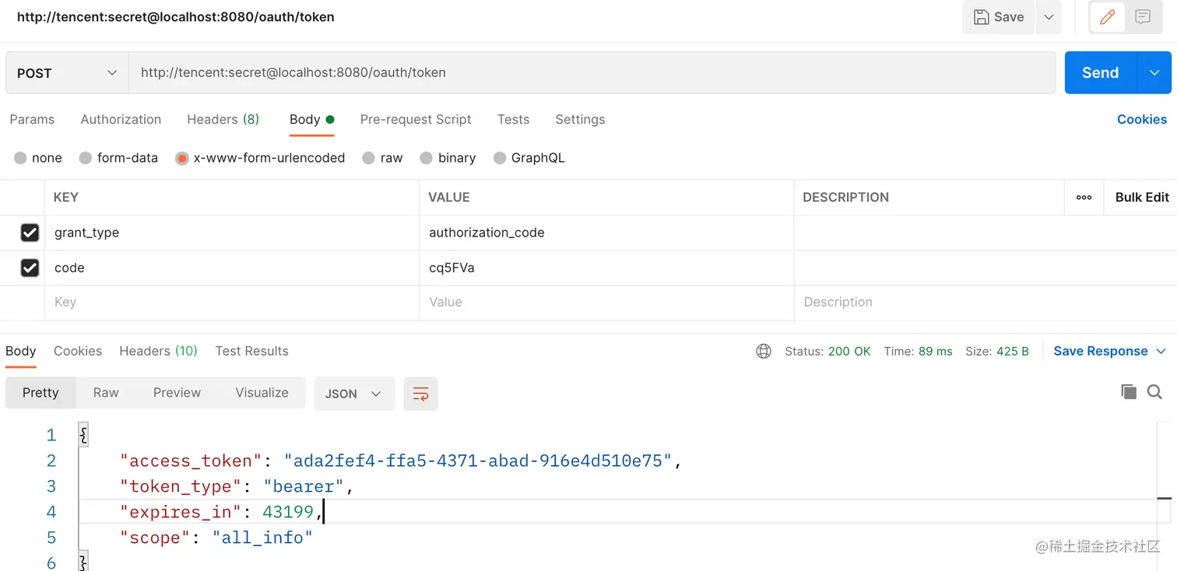Open the response Headers (10) tab
The image size is (1177, 571).
pos(158,351)
